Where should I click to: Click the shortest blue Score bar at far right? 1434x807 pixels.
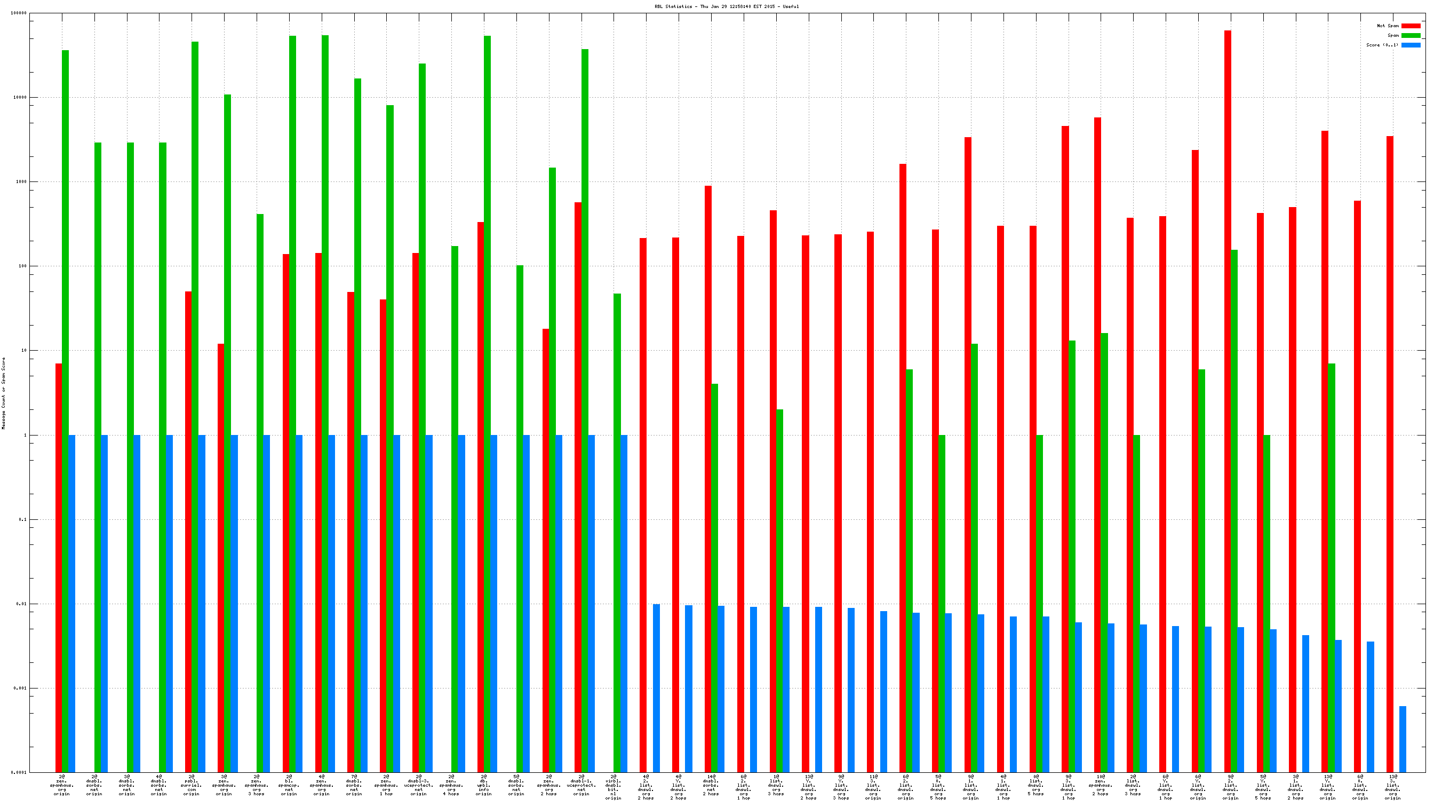[1403, 739]
